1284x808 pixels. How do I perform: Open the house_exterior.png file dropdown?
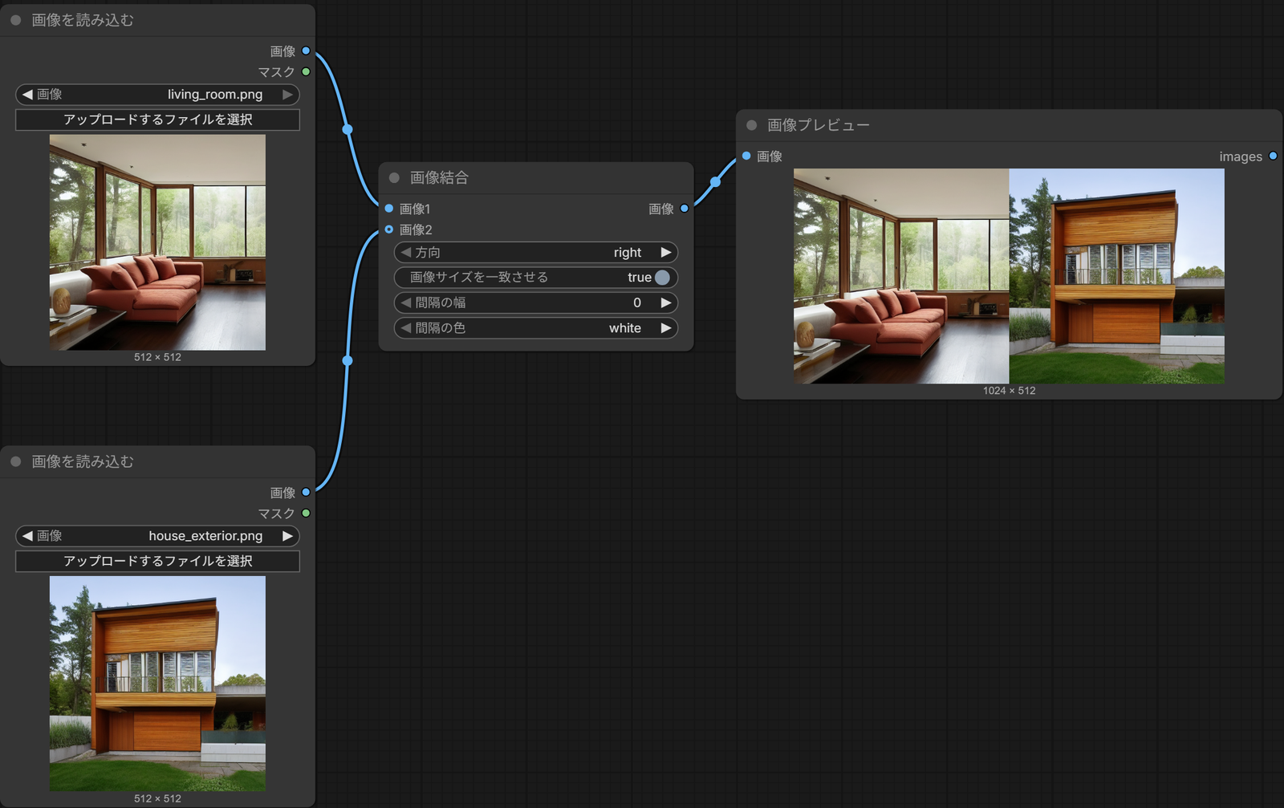click(157, 536)
